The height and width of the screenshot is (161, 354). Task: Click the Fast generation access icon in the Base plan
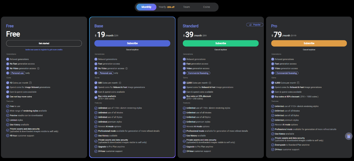[x=96, y=64]
